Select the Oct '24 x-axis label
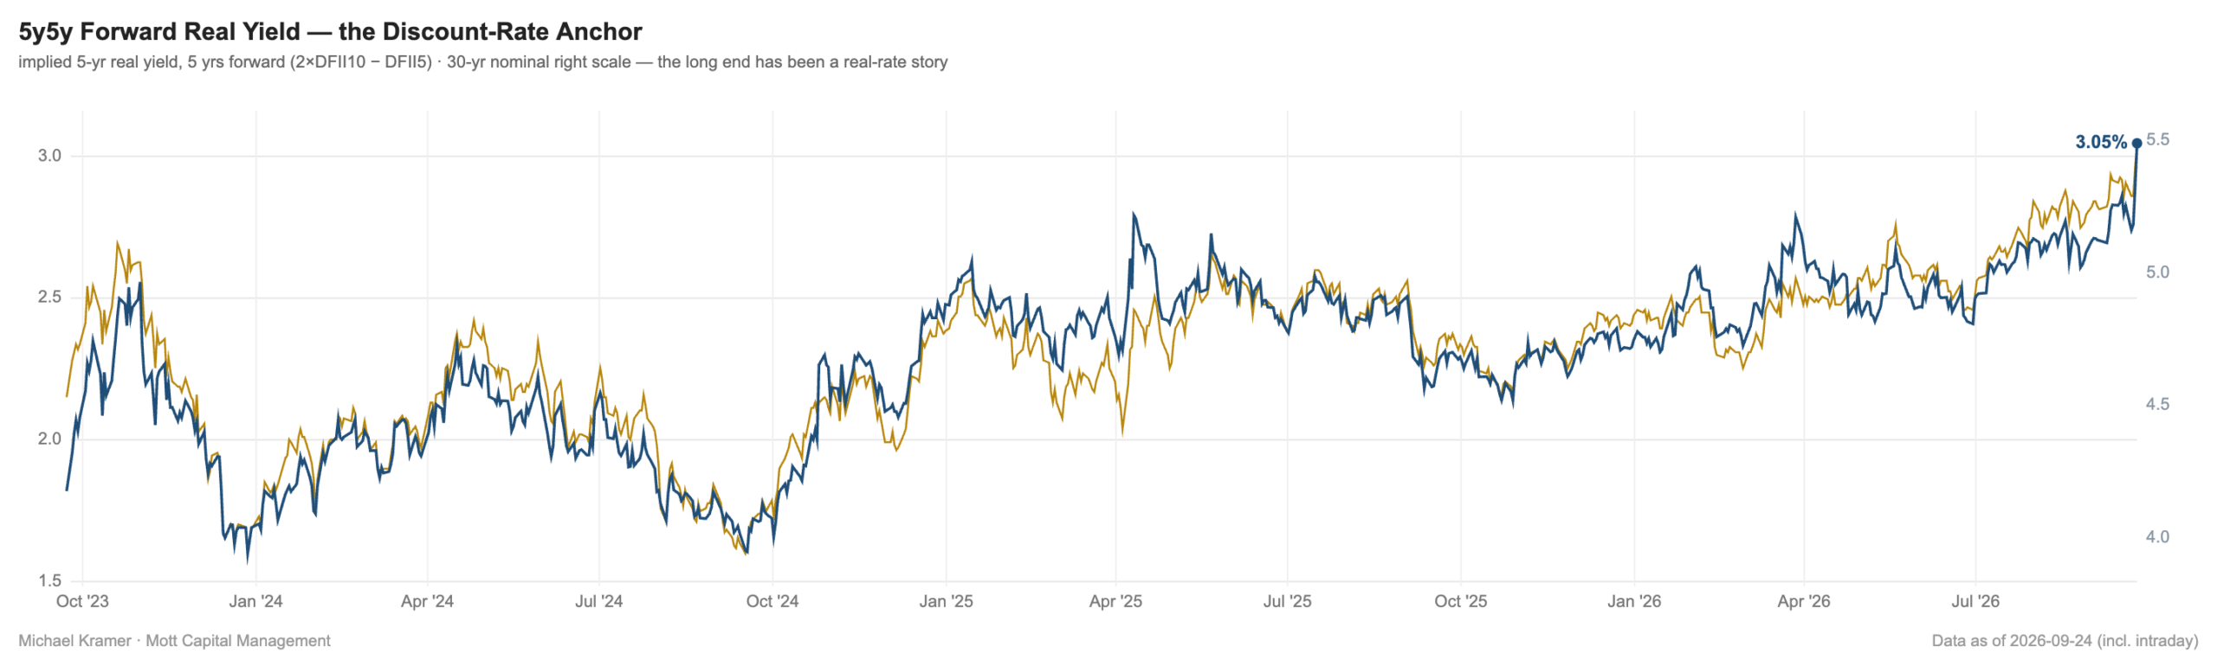Image resolution: width=2217 pixels, height=660 pixels. (x=772, y=601)
